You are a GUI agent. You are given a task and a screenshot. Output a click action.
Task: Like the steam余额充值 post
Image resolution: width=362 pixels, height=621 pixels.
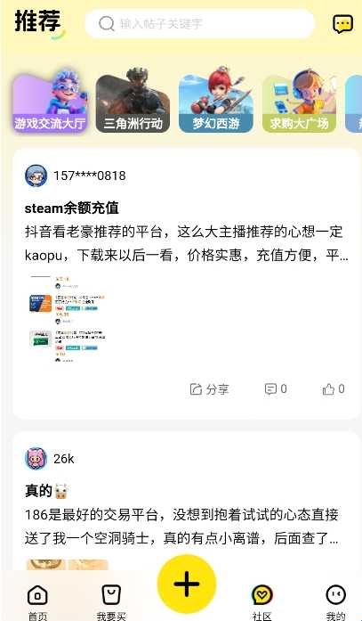coord(328,389)
